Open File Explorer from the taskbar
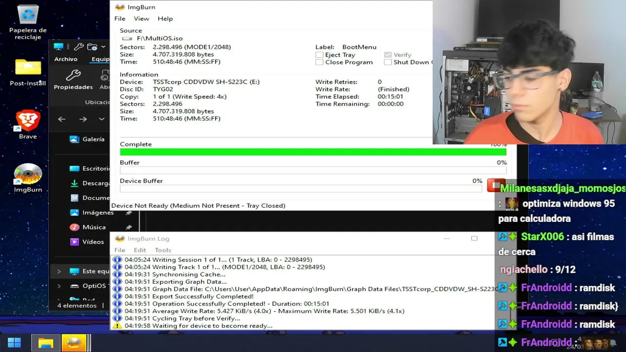The width and height of the screenshot is (626, 352). [45, 343]
